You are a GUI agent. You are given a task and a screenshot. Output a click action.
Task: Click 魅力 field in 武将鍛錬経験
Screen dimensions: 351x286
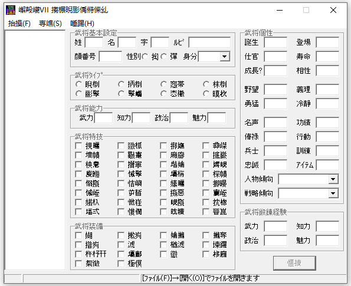(327, 241)
